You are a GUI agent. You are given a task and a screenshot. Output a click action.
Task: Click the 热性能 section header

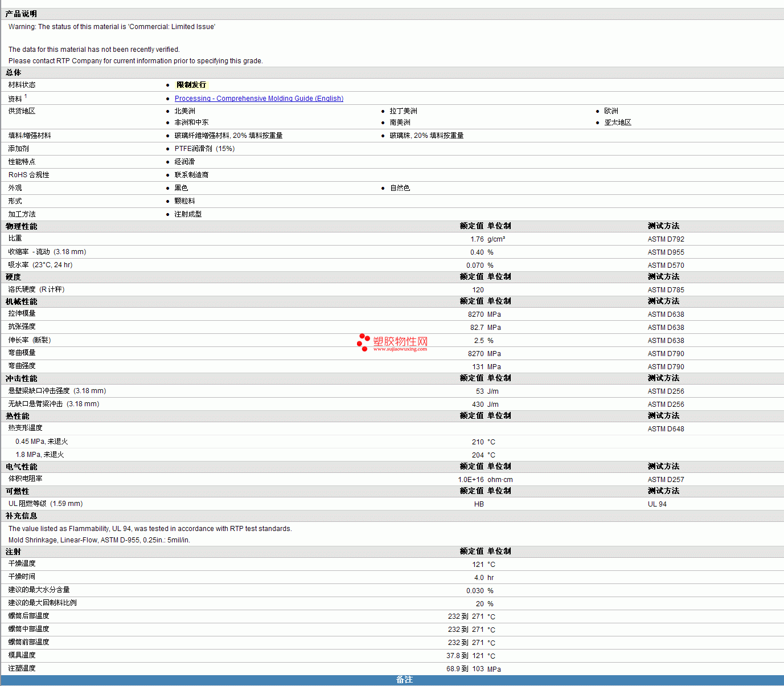tap(17, 416)
